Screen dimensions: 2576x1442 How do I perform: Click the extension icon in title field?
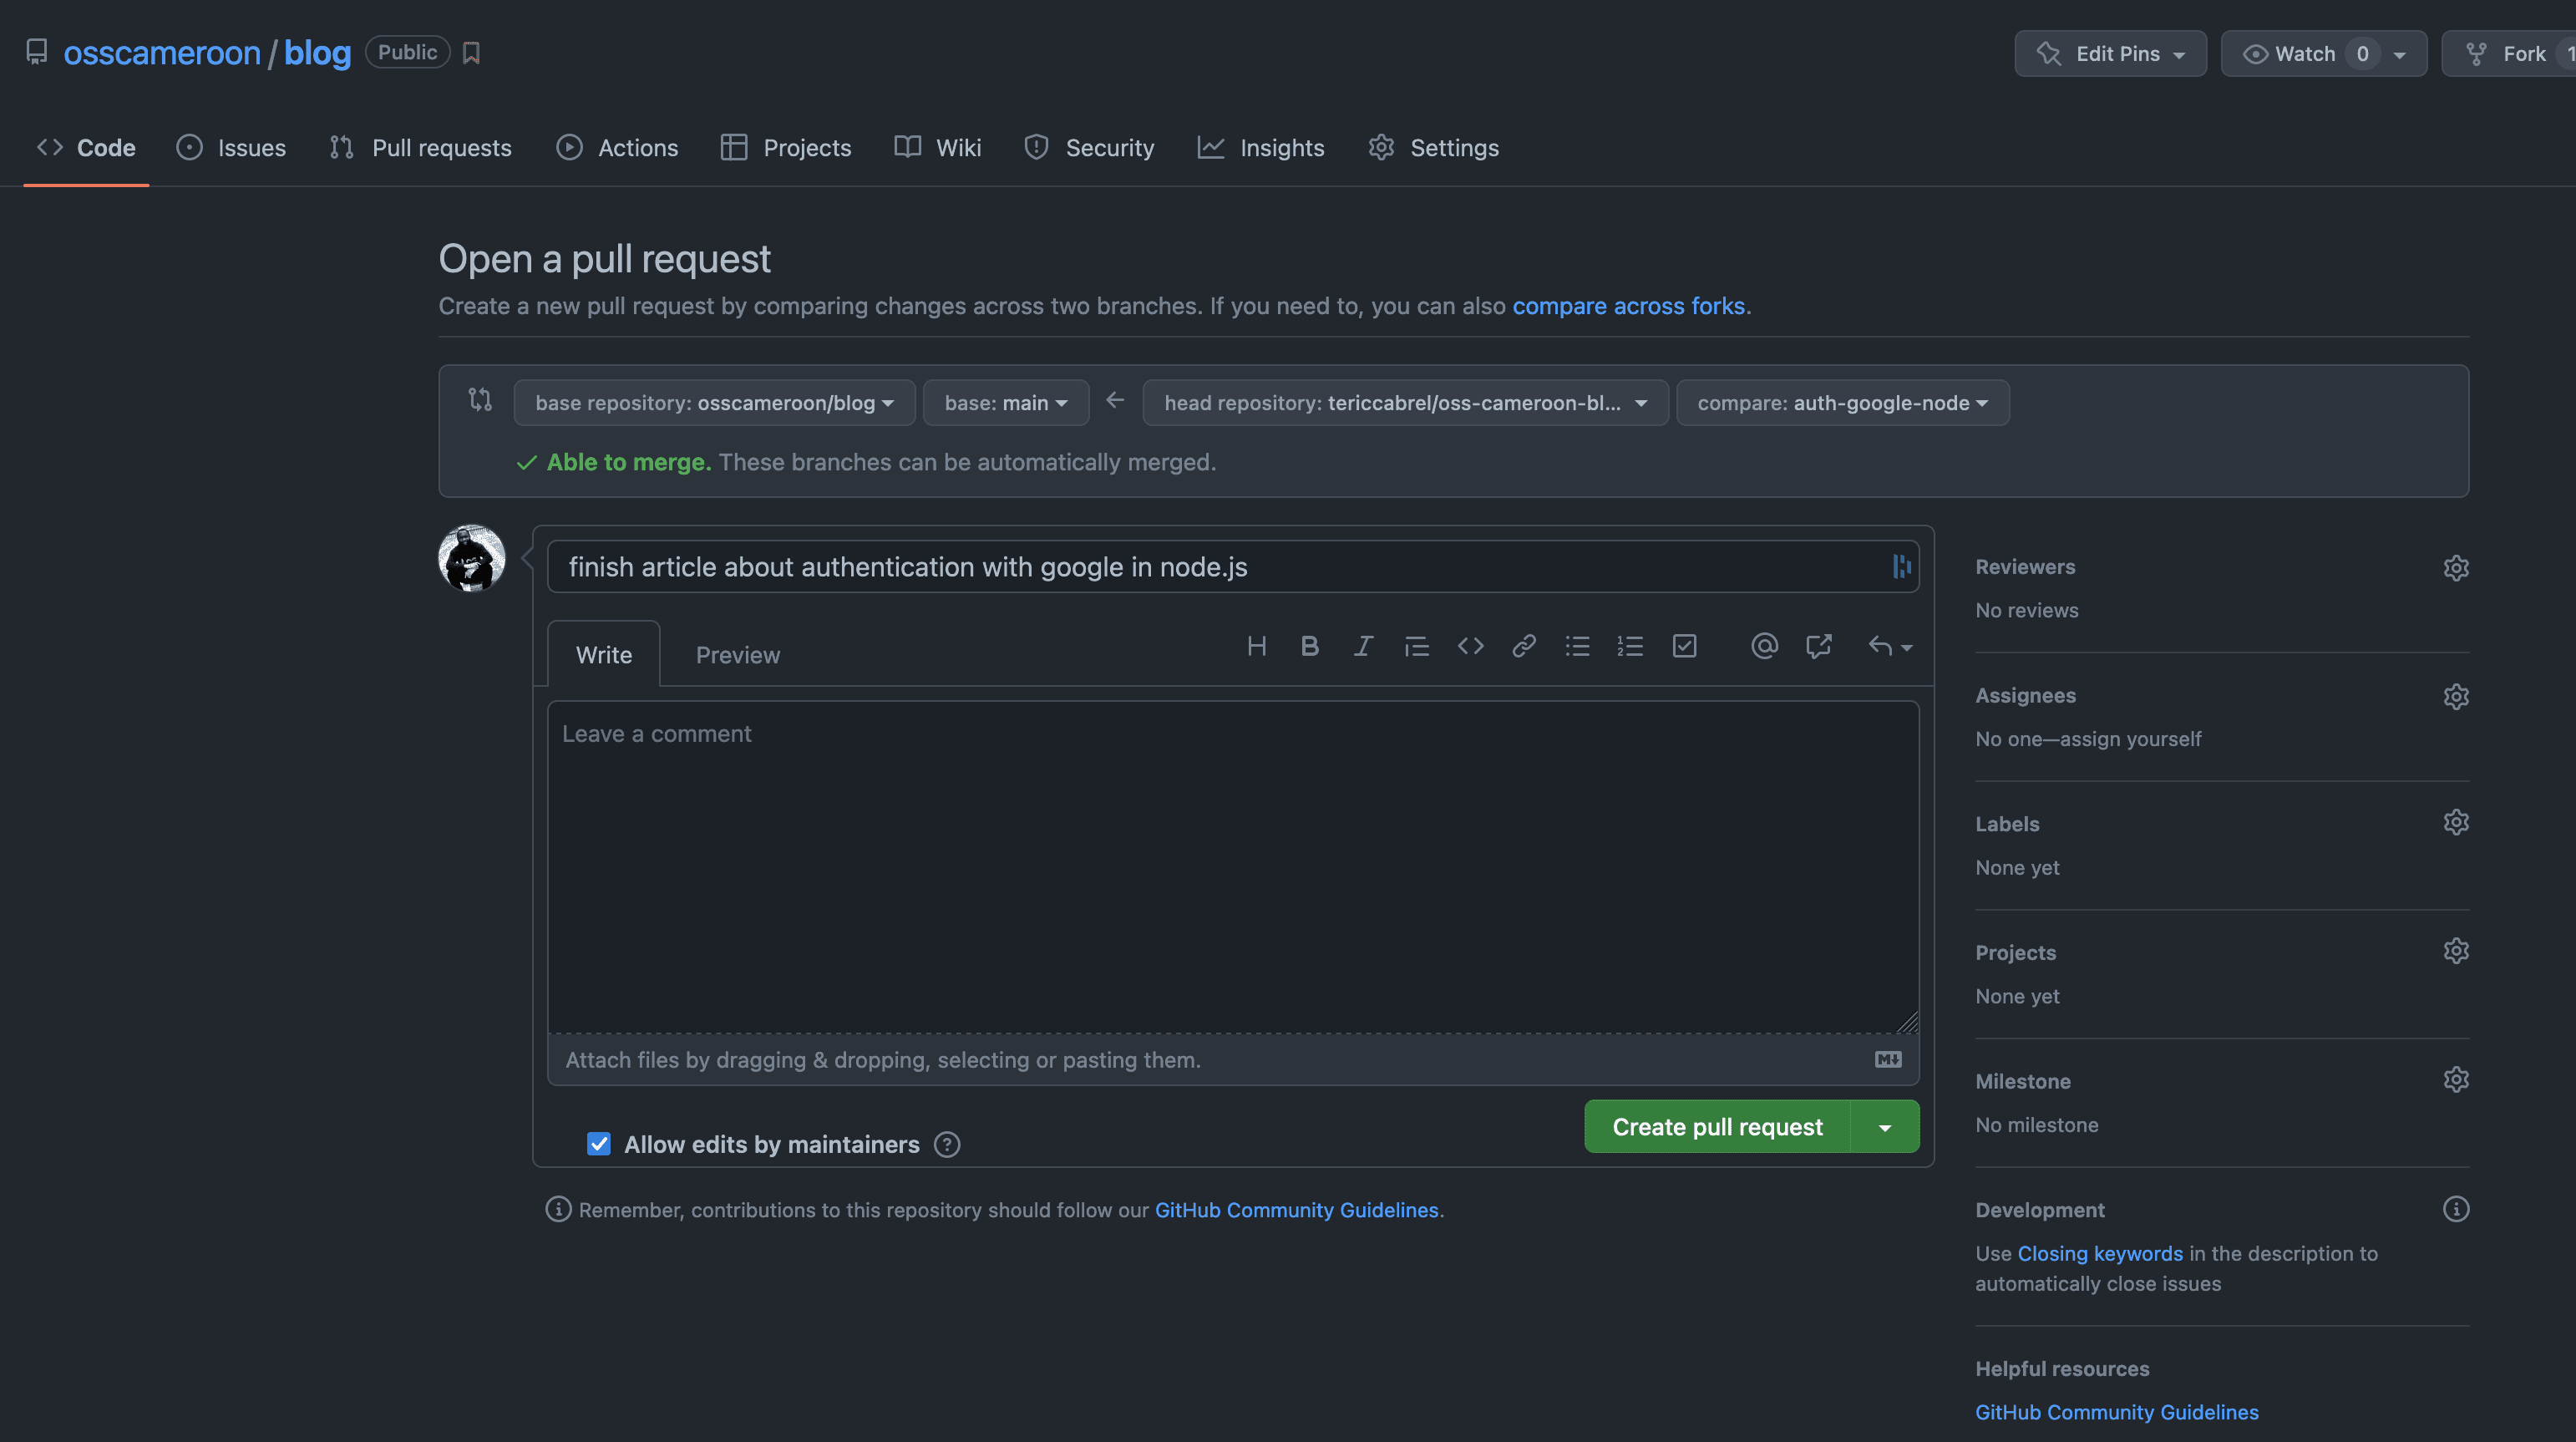pyautogui.click(x=1901, y=566)
